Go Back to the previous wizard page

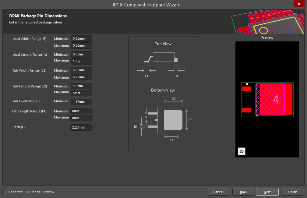244,192
